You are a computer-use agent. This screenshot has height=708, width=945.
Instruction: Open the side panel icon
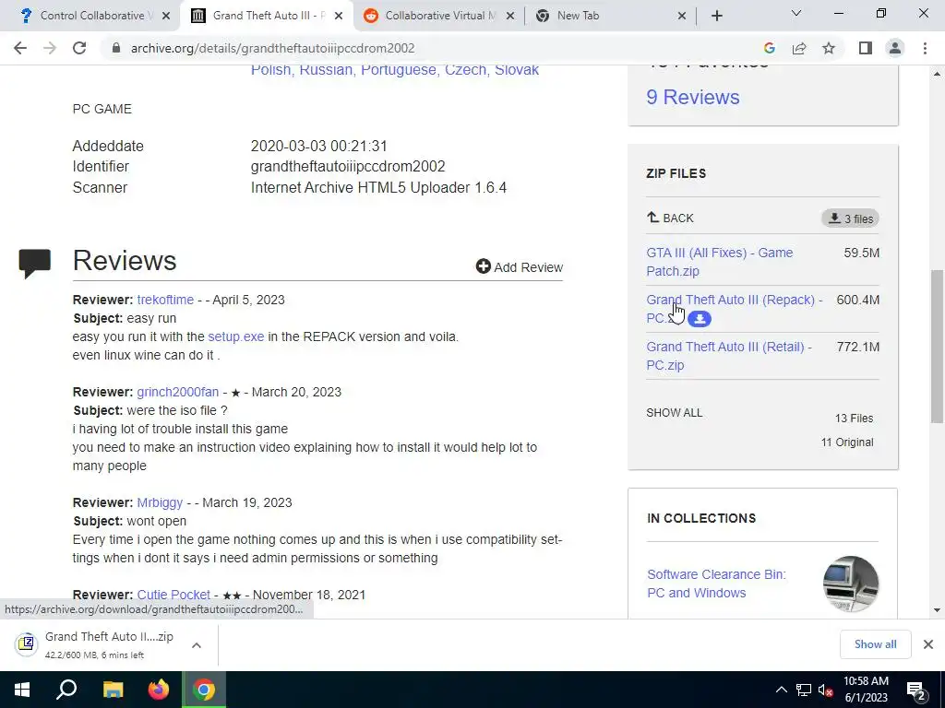[x=866, y=48]
